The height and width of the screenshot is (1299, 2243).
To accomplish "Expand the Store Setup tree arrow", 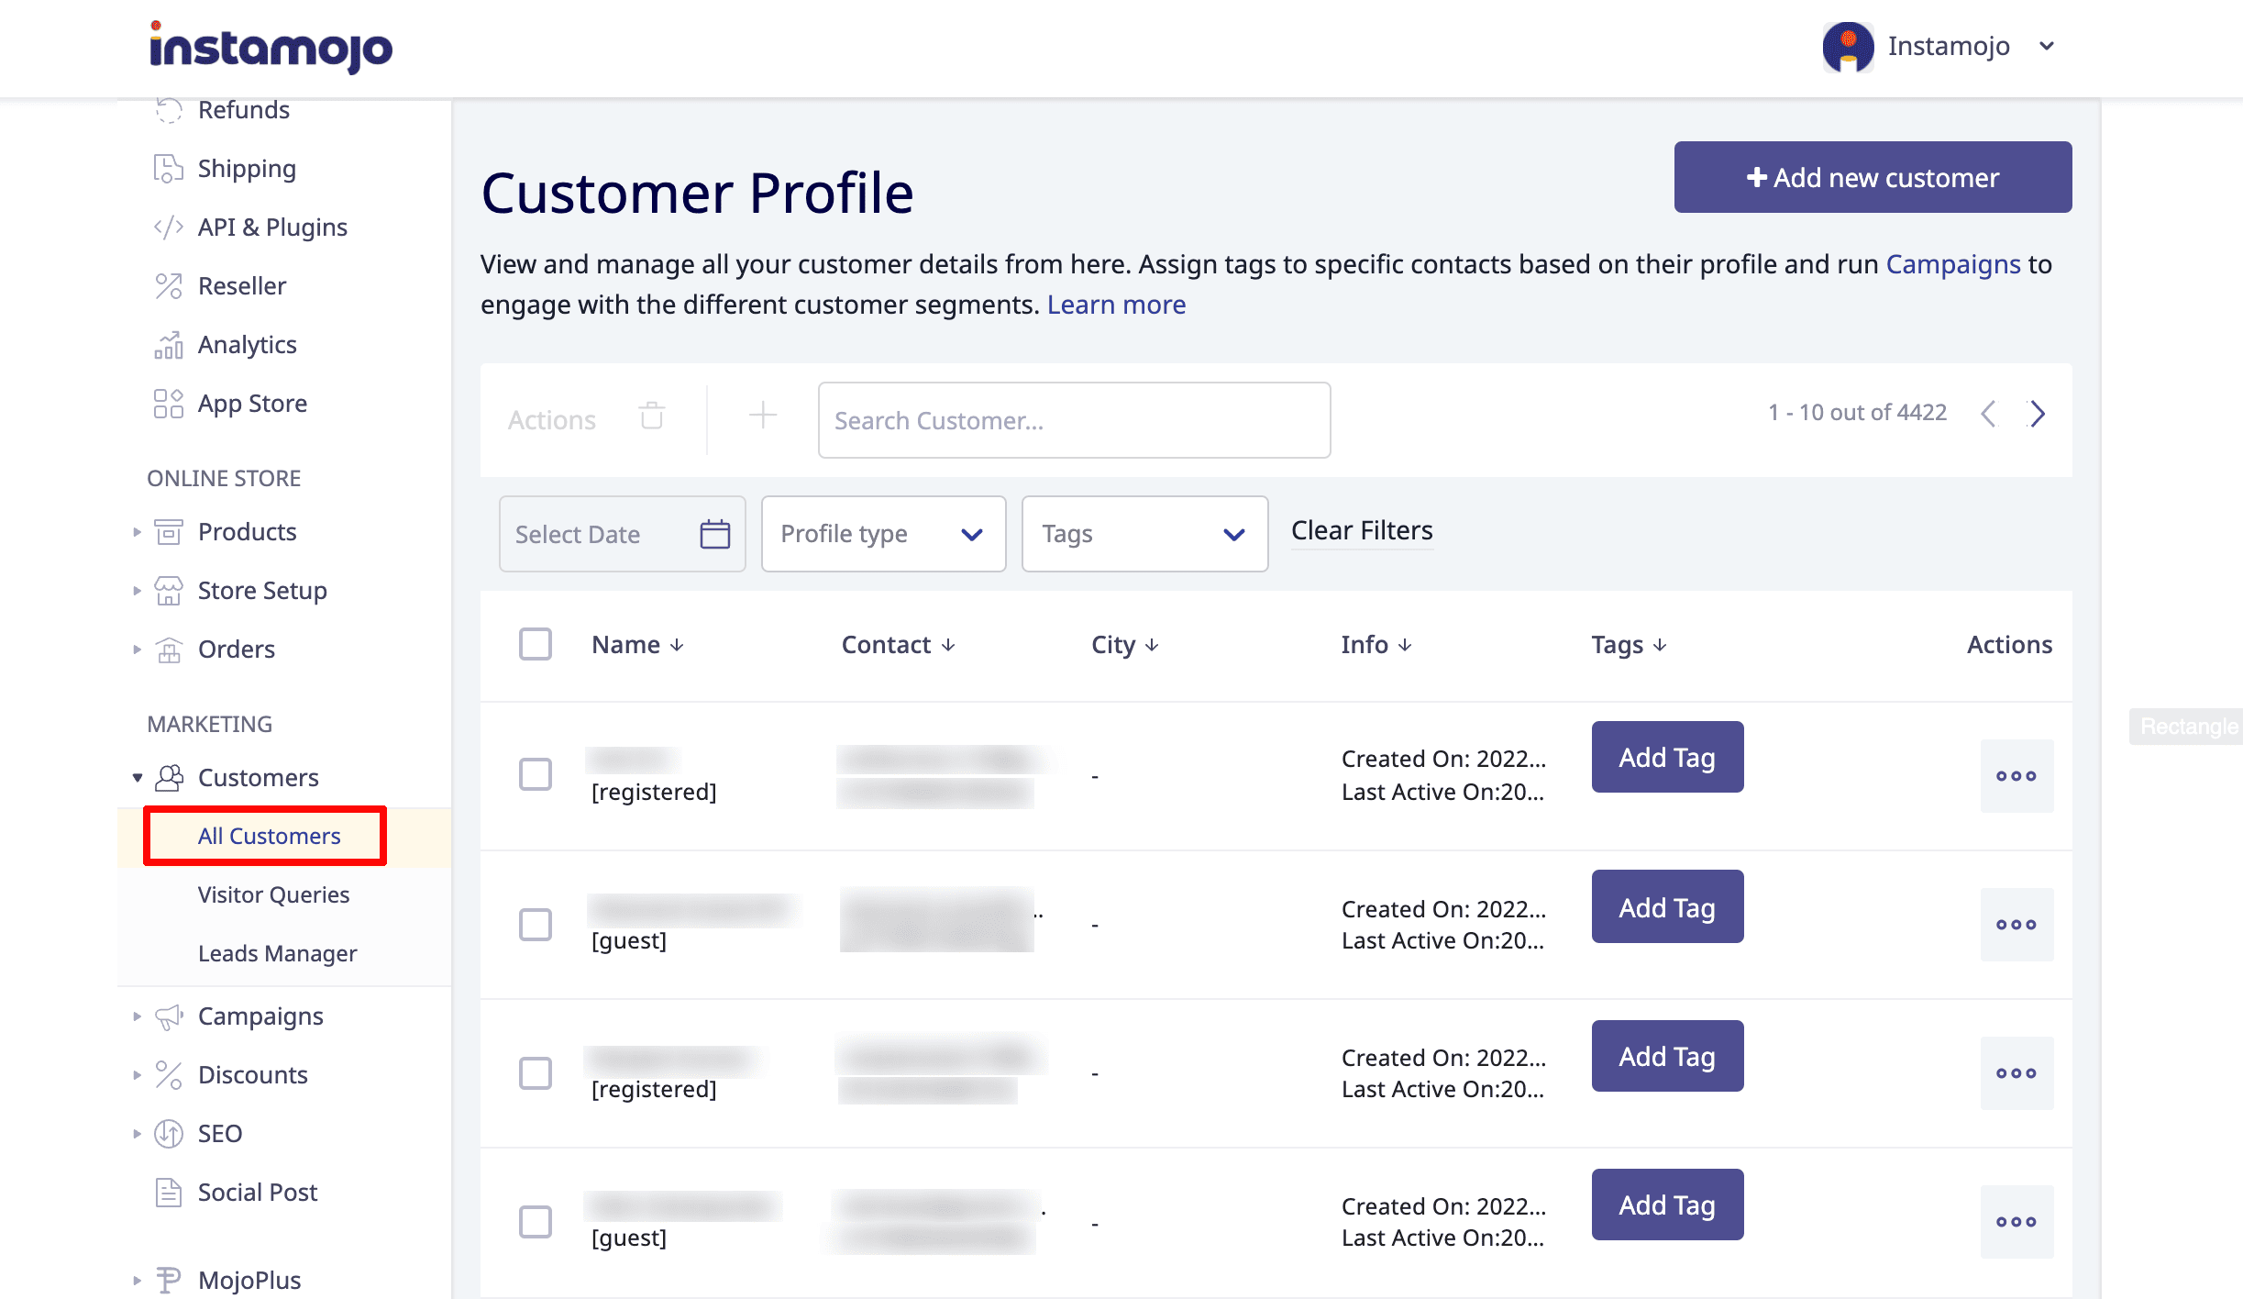I will pos(137,591).
